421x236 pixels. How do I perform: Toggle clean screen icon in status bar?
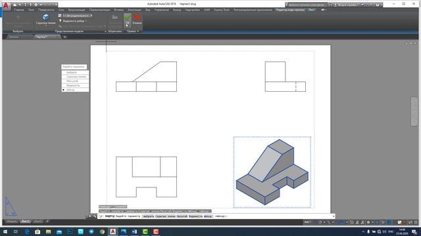point(410,222)
